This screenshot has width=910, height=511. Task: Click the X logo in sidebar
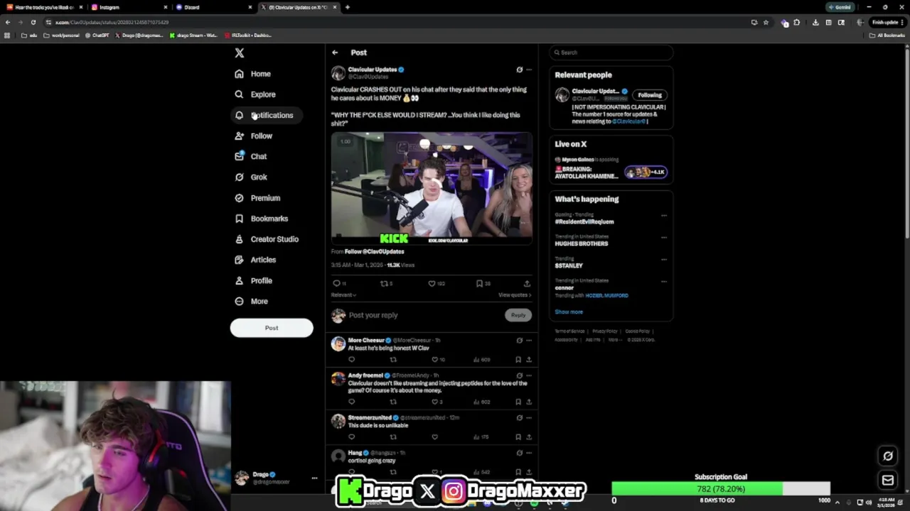pos(240,53)
